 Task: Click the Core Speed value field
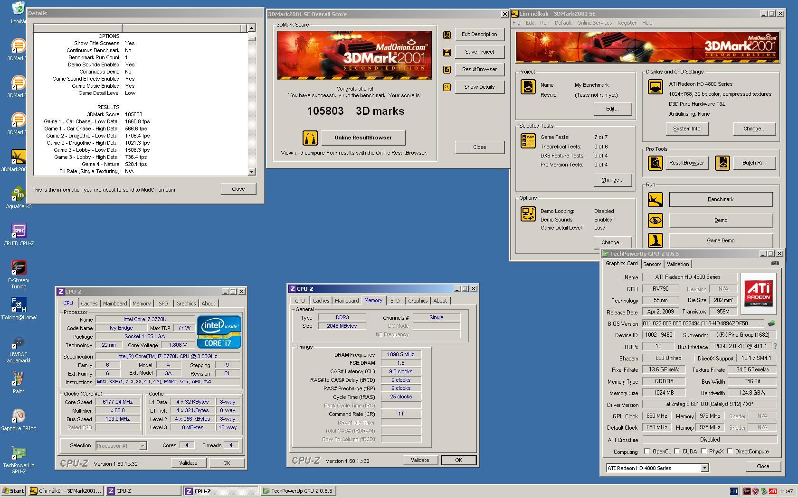[x=118, y=402]
